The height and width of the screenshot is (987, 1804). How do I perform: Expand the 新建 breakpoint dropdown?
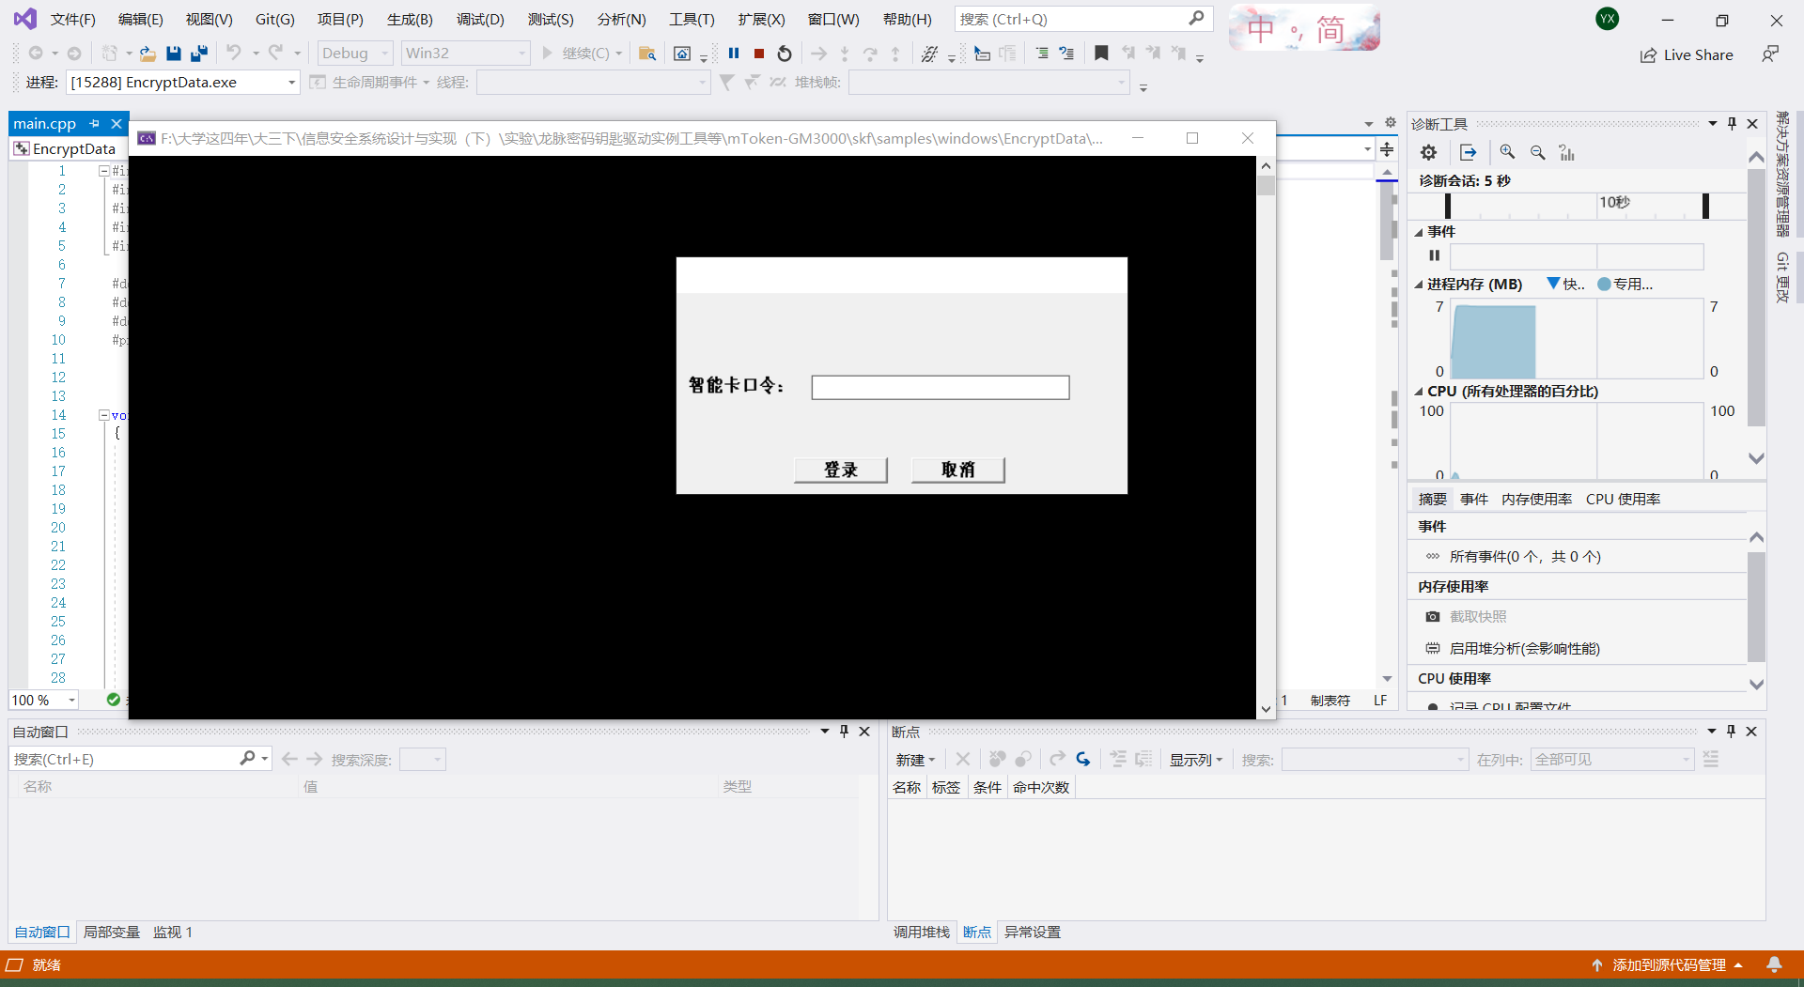pos(915,760)
